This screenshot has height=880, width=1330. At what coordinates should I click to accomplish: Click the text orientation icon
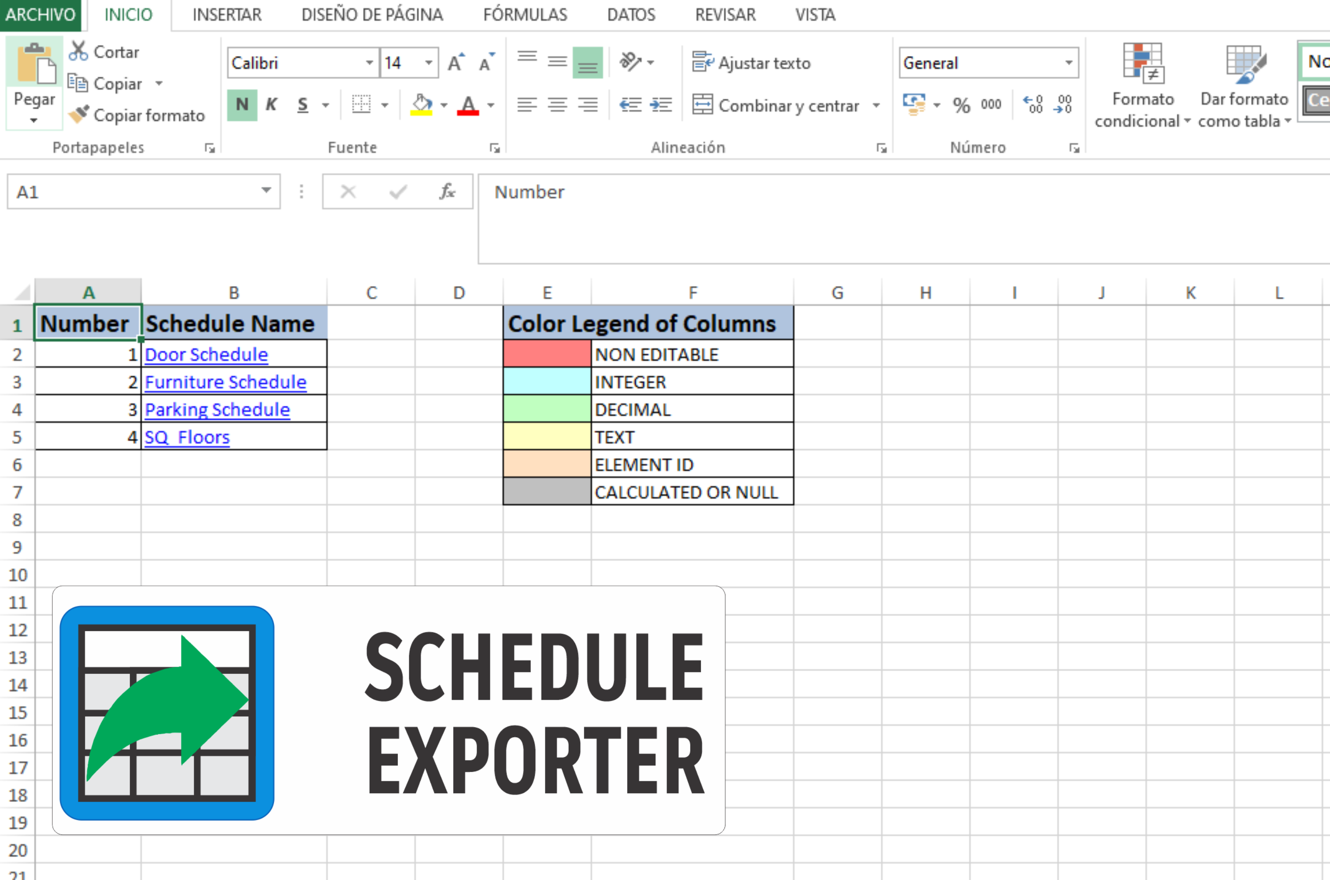tap(630, 62)
